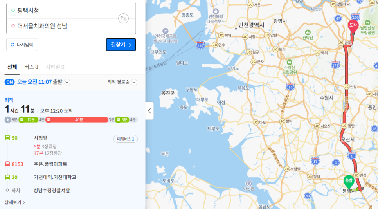Click the 평택시청 origin input field

click(x=63, y=11)
